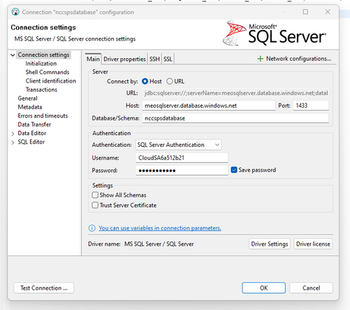Screen dimensions: 350x310
Task: Expand the Data Editor tree node
Action: tap(13, 134)
